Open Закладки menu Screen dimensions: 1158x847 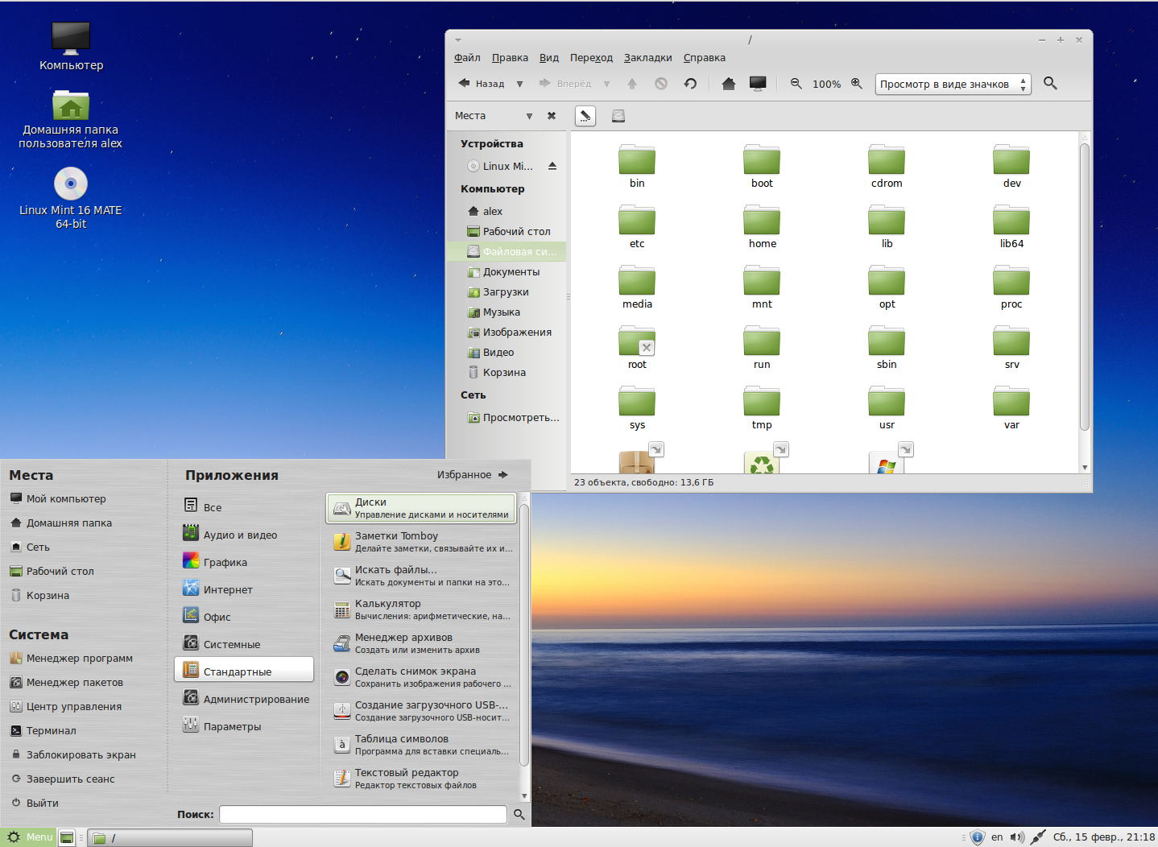pyautogui.click(x=647, y=58)
